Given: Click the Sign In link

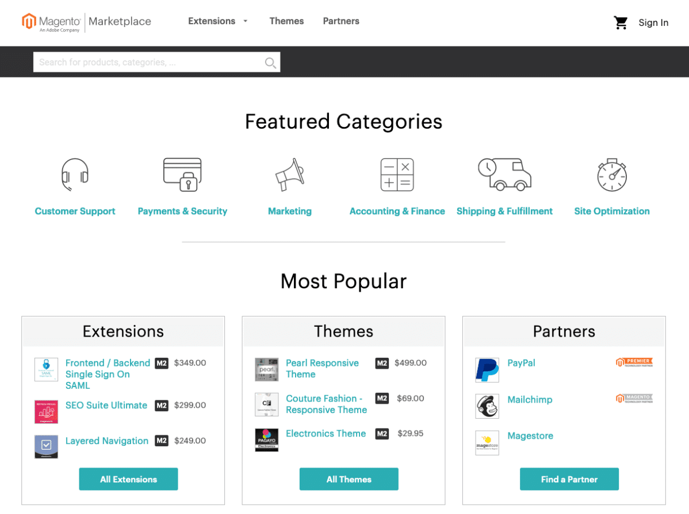Looking at the screenshot, I should [x=653, y=23].
